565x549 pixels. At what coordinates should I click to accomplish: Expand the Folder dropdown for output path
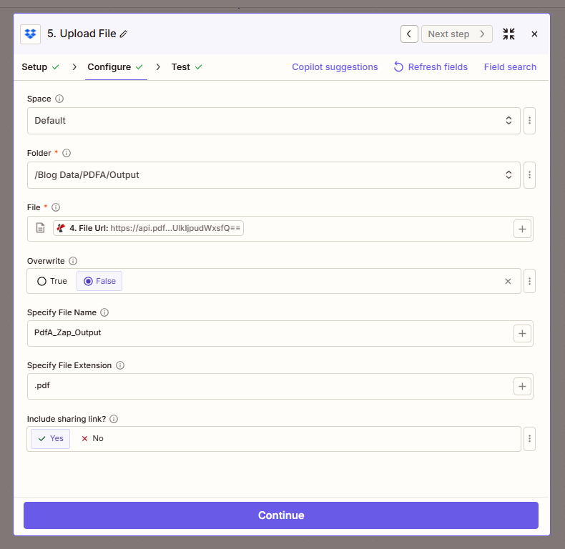click(x=273, y=175)
